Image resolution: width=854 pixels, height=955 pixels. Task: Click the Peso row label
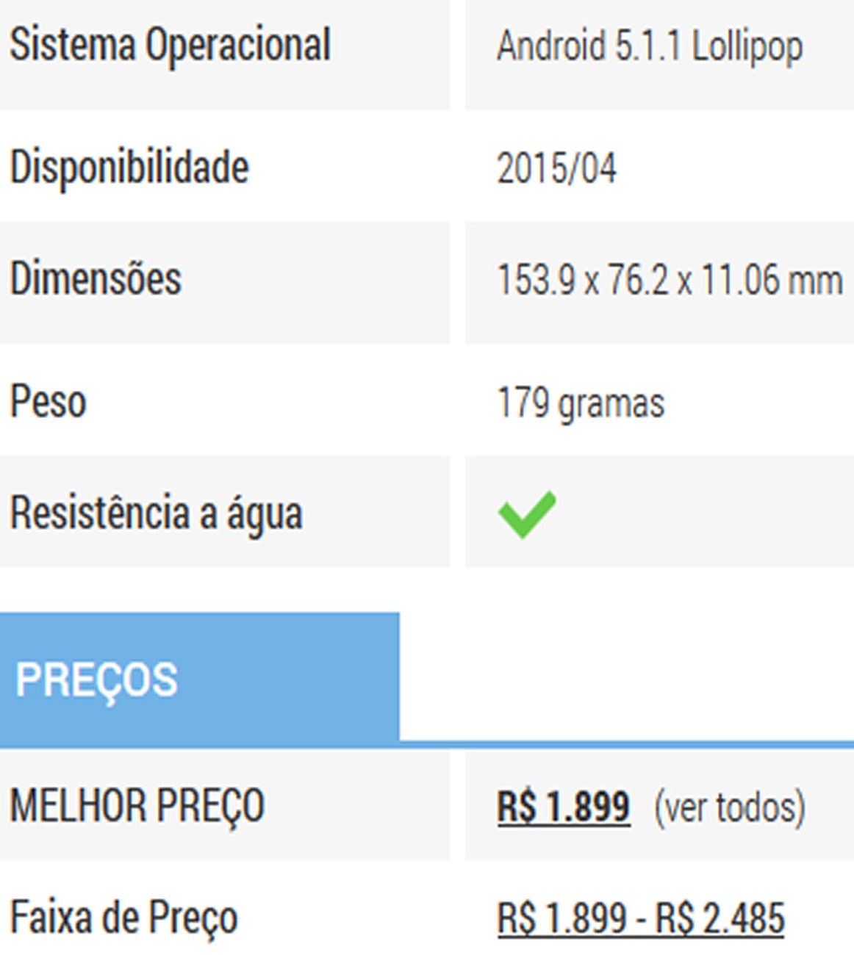click(x=49, y=402)
